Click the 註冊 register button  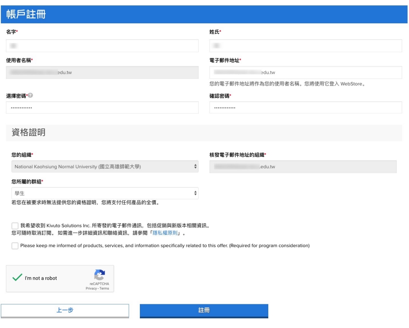pos(204,310)
